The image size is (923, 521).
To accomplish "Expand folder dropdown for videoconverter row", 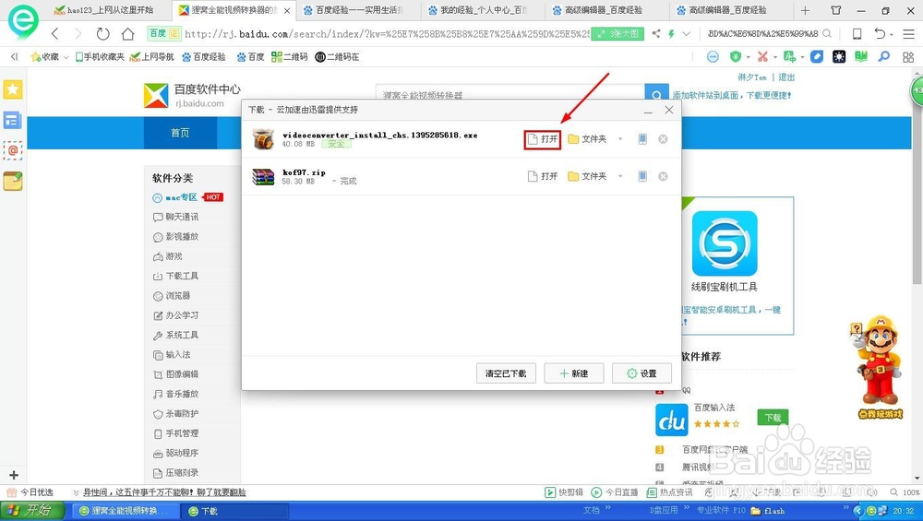I will pyautogui.click(x=620, y=139).
